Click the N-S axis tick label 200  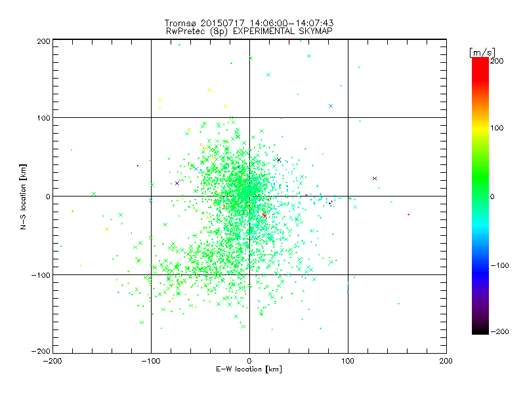43,41
